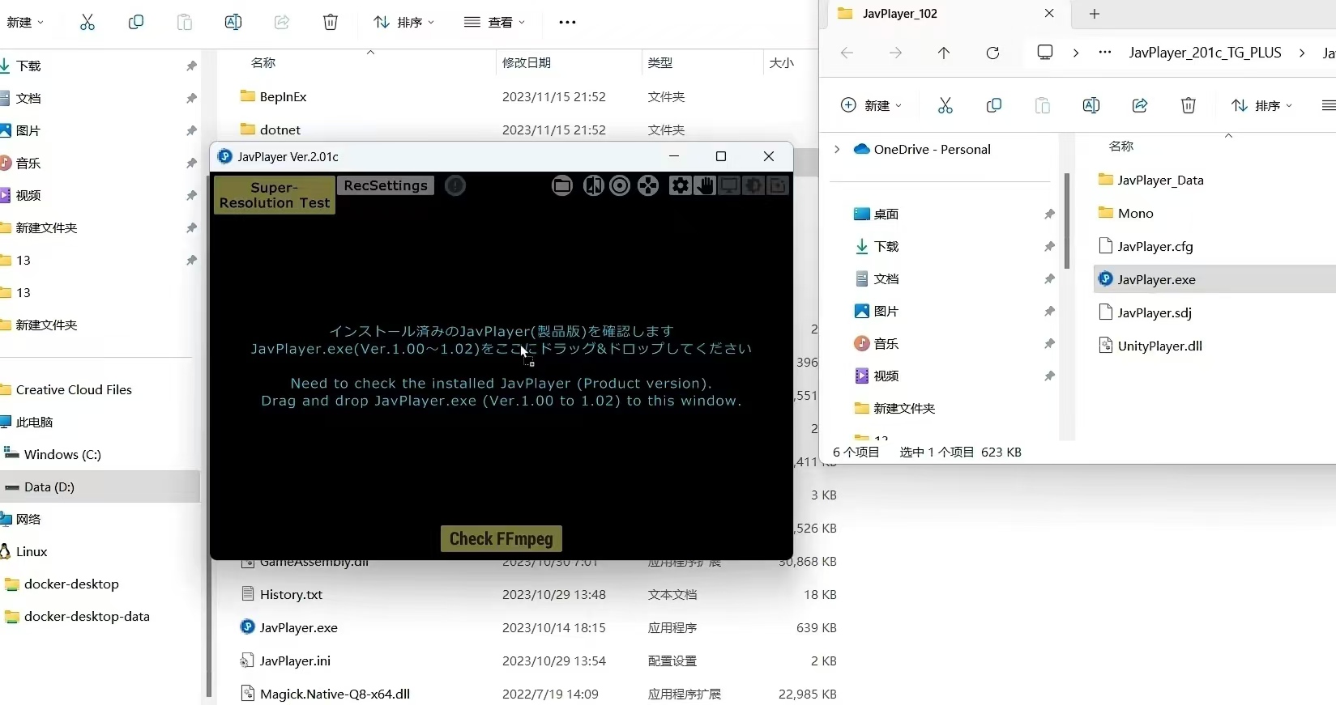Click the last toolbar icon in JavPlayer
This screenshot has width=1336, height=705.
(778, 186)
